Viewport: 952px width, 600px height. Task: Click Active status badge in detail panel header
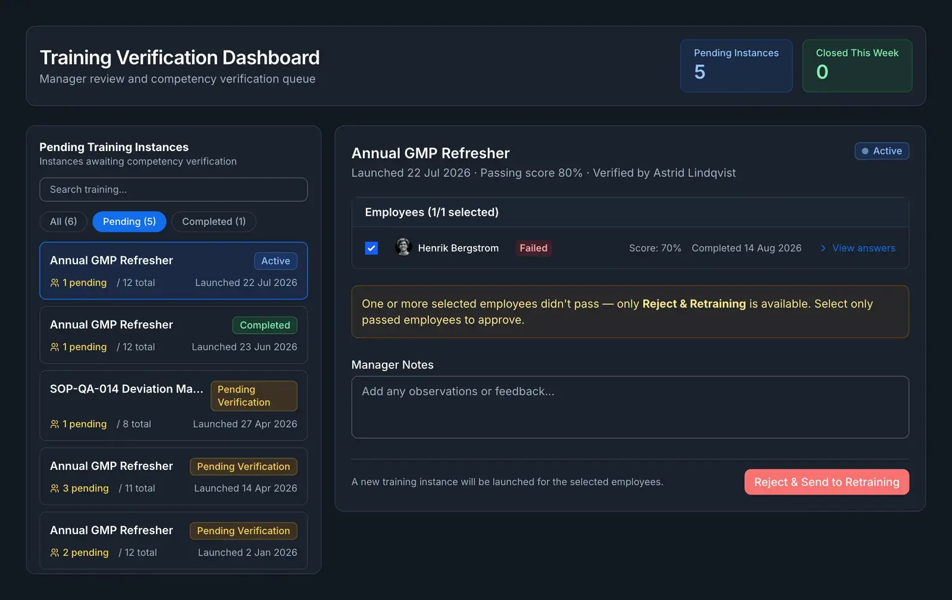(882, 151)
